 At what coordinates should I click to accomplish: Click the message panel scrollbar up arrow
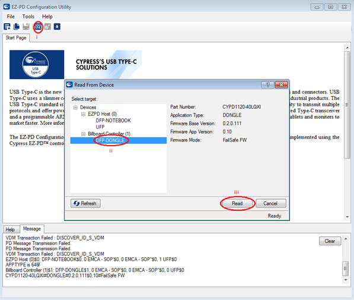click(346, 239)
